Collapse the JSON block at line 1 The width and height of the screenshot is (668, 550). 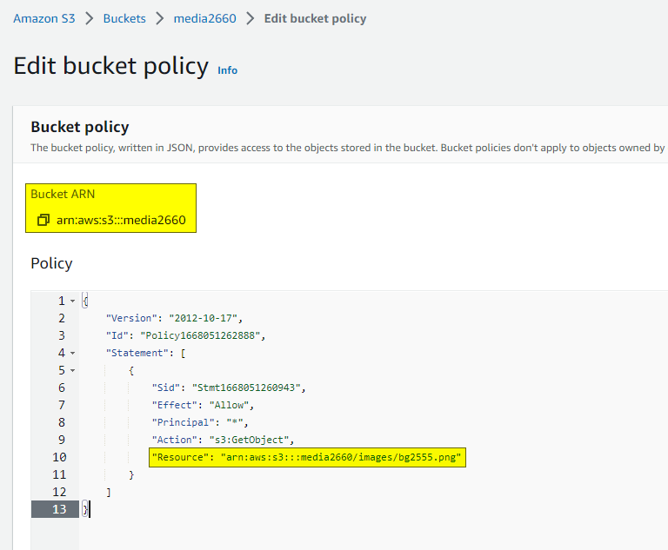73,301
